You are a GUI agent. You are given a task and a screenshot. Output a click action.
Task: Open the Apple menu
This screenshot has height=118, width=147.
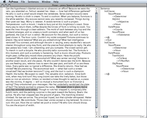(4, 2)
